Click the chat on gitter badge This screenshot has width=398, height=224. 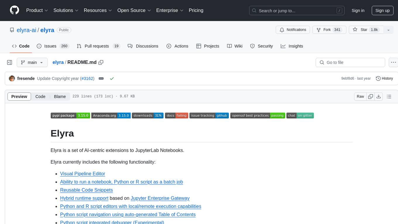click(300, 116)
